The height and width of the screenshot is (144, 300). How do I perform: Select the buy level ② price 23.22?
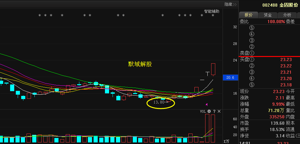(x=286, y=66)
